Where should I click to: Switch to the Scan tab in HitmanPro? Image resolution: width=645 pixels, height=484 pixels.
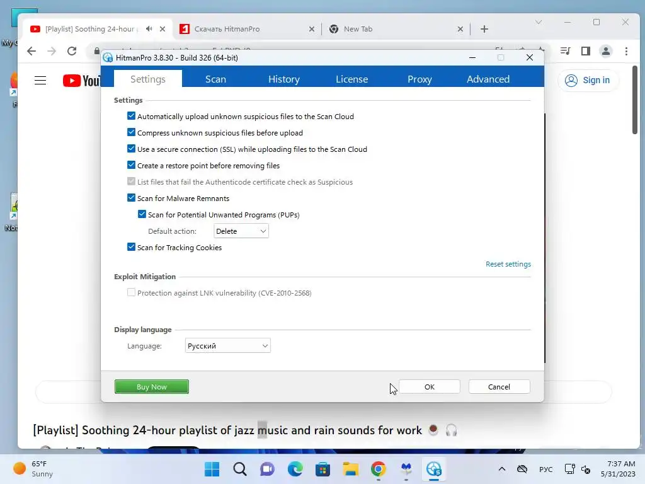[215, 79]
